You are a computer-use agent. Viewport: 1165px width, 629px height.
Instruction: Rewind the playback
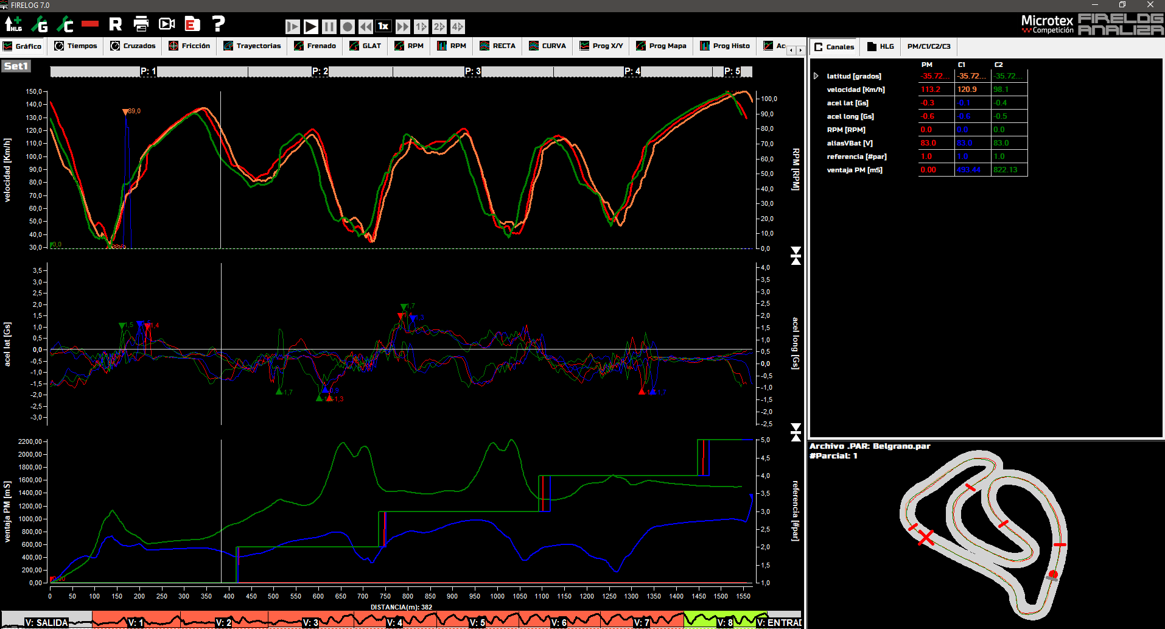(366, 27)
